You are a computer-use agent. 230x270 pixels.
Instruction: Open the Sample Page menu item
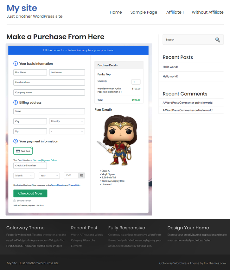[144, 12]
